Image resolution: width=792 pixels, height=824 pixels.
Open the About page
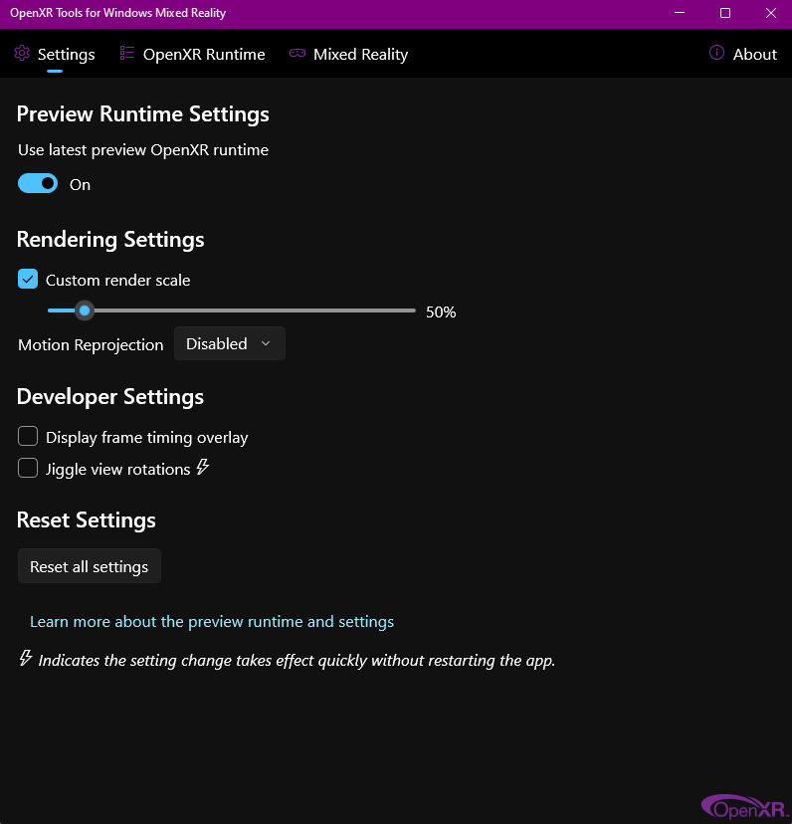click(x=743, y=54)
